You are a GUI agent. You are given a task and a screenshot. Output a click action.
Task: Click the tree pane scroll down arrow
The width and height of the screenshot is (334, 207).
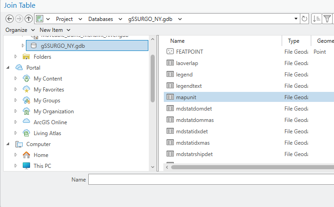click(152, 167)
